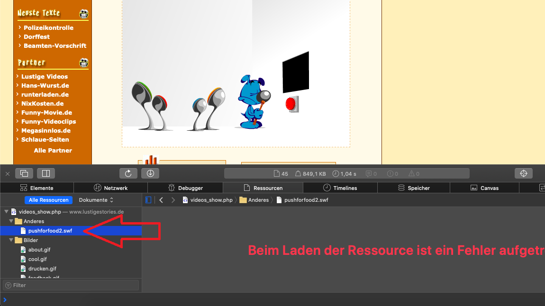Collapse the Anderes folder
This screenshot has height=306, width=545.
click(11, 221)
